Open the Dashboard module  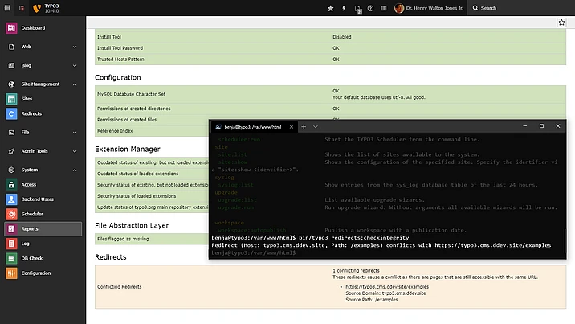pos(34,27)
